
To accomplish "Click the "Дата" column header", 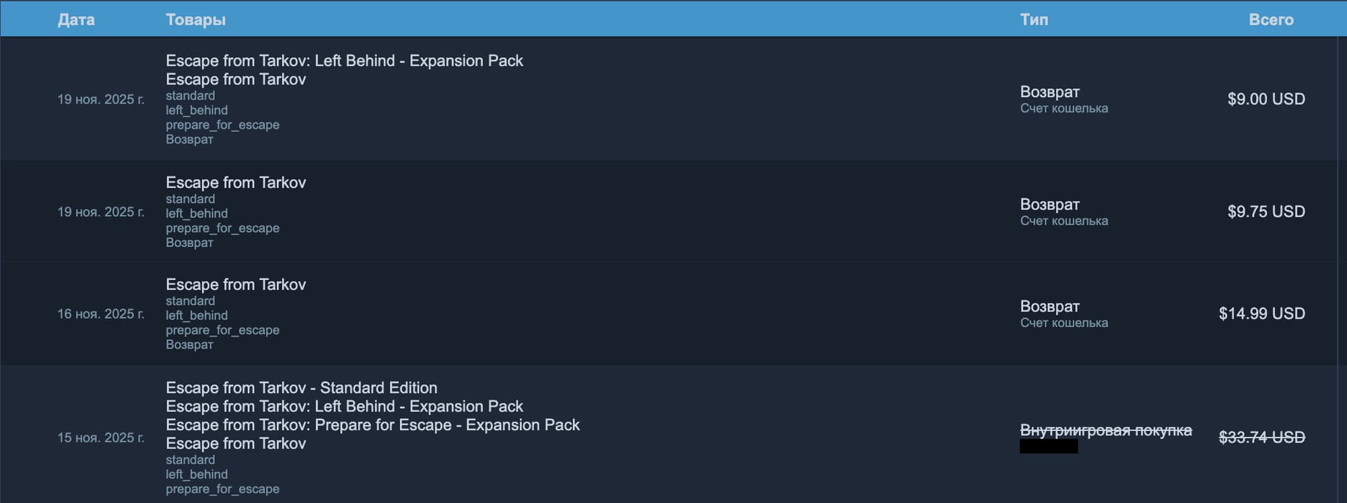I will point(76,20).
